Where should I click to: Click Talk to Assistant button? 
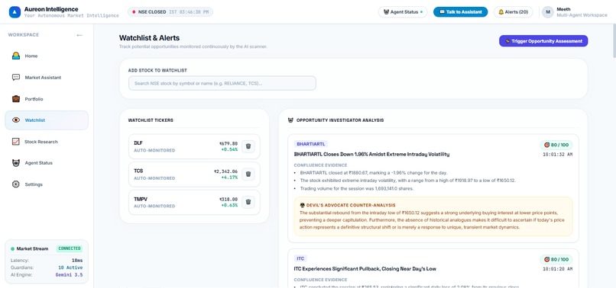click(x=460, y=12)
